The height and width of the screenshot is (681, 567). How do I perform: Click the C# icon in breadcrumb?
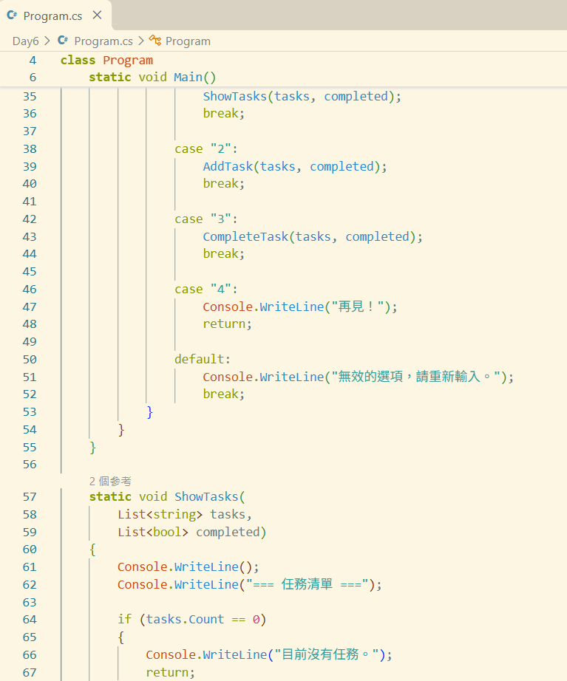click(63, 41)
